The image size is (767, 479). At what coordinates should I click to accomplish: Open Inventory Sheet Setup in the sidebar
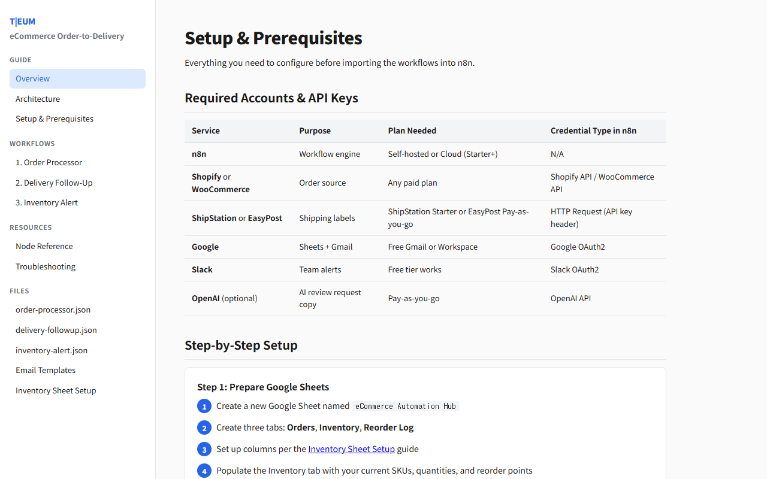click(x=56, y=390)
